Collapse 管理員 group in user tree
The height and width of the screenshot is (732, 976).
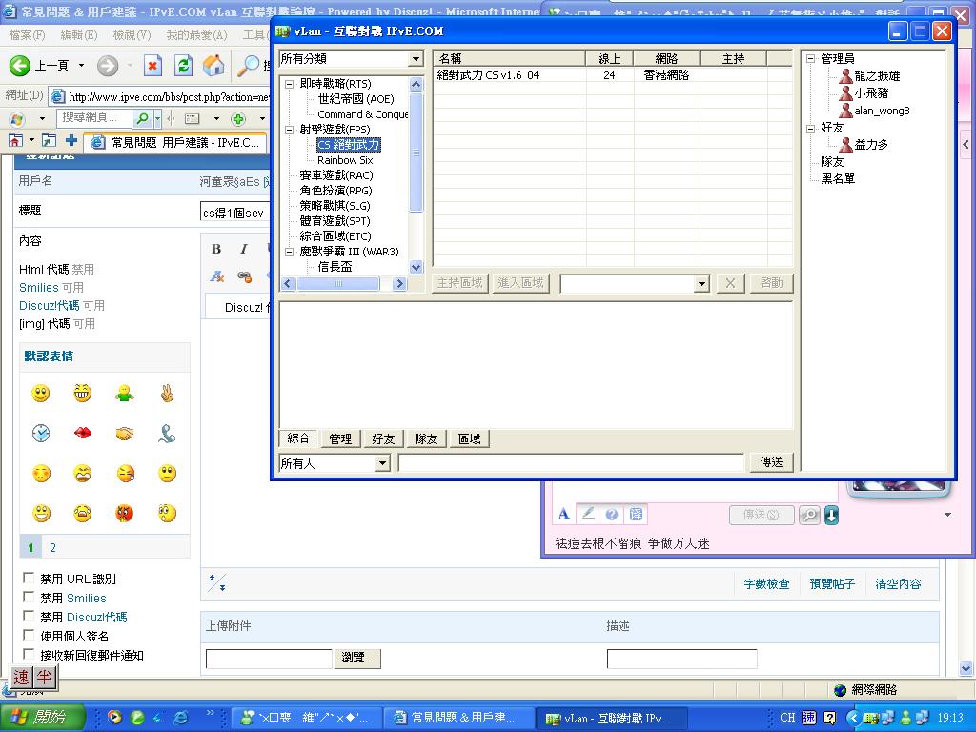[x=810, y=59]
